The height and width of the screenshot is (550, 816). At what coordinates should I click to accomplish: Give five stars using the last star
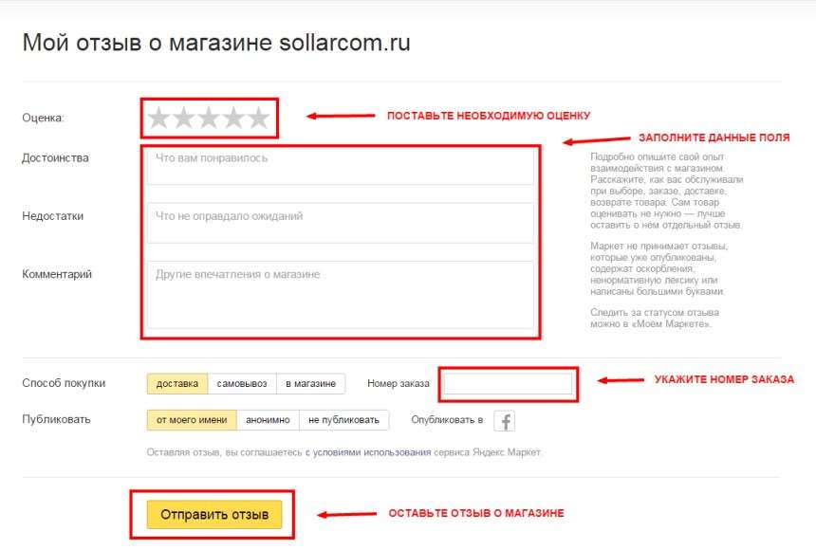click(x=259, y=119)
